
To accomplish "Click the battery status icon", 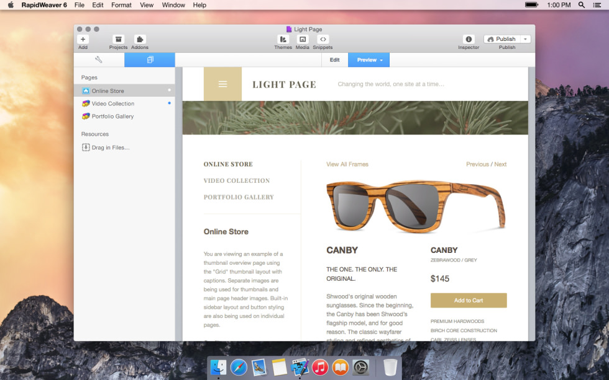I will 531,4.
